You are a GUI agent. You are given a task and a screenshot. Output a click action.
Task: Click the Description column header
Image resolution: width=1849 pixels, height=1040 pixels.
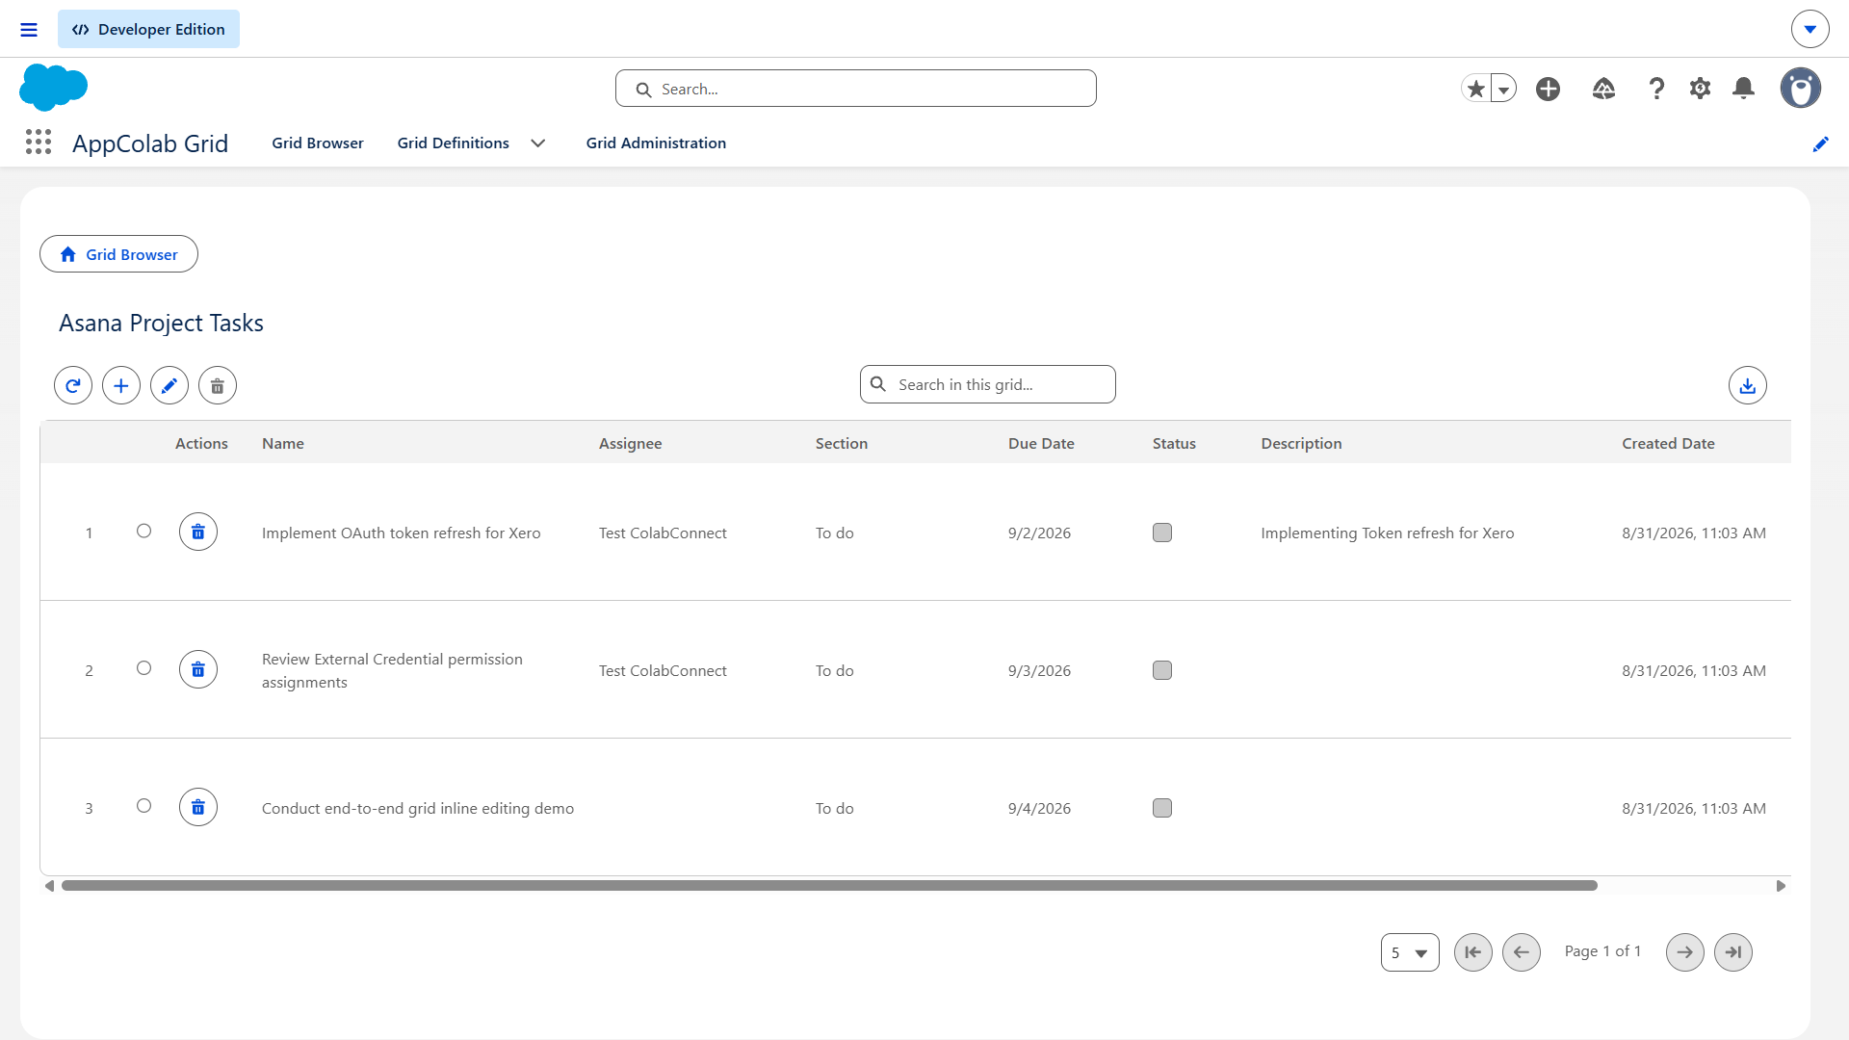click(1301, 443)
